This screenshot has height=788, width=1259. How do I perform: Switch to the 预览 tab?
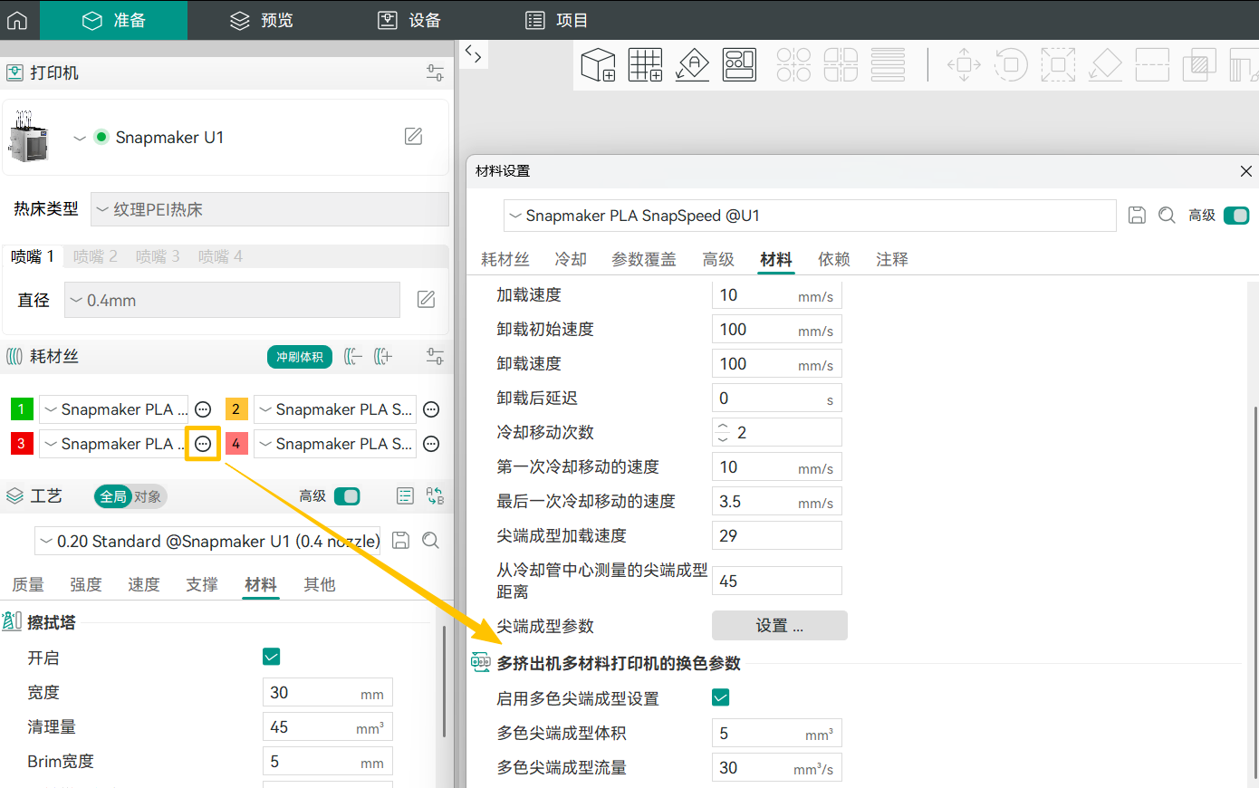tap(260, 20)
